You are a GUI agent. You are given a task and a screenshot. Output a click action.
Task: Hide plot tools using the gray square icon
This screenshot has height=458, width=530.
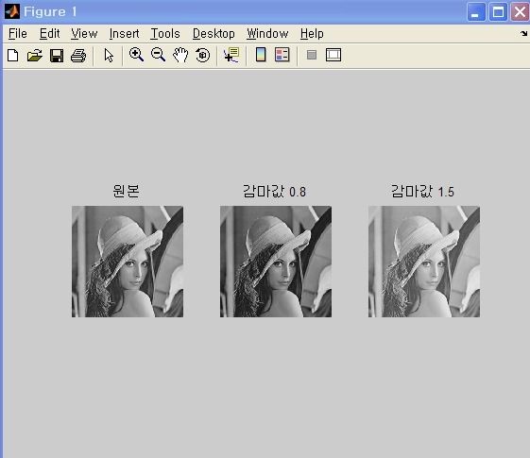(x=312, y=55)
